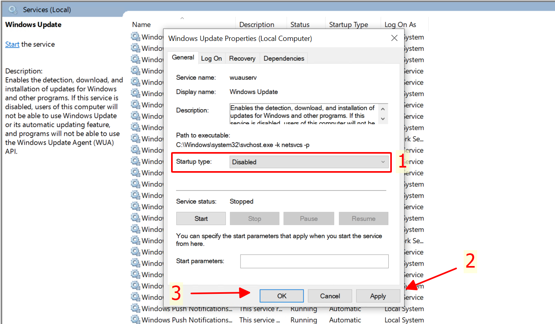The height and width of the screenshot is (324, 555).
Task: Click gear icon of the last Windows Push Notifications row
Action: click(136, 320)
